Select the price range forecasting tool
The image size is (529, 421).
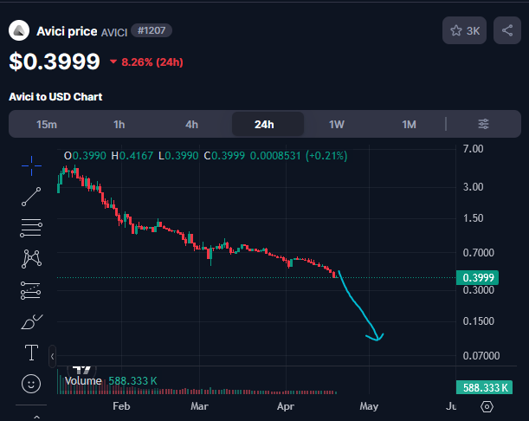(x=31, y=290)
